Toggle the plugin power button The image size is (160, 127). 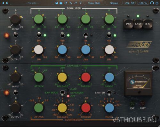(x=157, y=3)
